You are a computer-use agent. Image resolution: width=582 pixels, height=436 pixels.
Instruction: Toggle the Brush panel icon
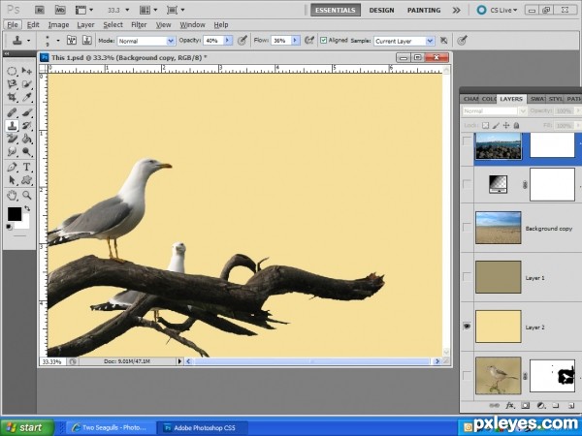point(71,40)
